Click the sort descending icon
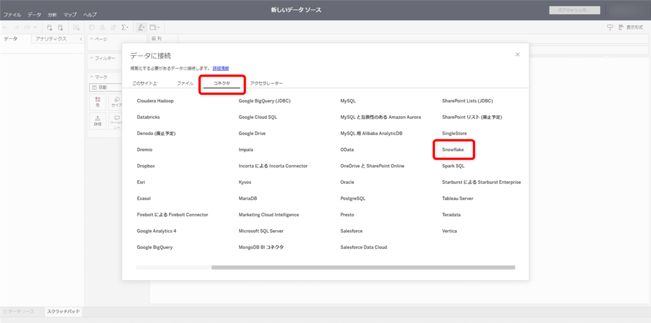Image resolution: width=651 pixels, height=323 pixels. (113, 28)
